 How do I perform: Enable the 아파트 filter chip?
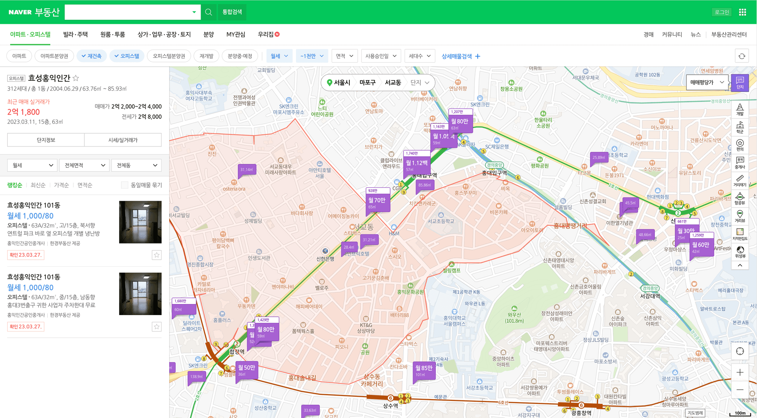click(x=19, y=56)
